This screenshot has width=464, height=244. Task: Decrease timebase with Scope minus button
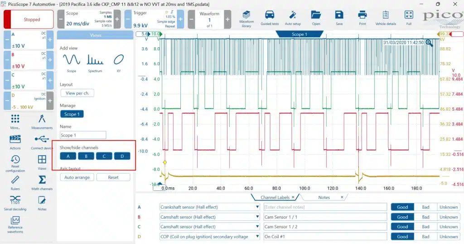[x=61, y=19]
